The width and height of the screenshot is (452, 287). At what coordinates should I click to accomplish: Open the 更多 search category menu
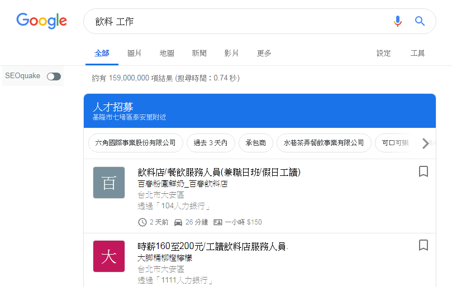pyautogui.click(x=264, y=53)
